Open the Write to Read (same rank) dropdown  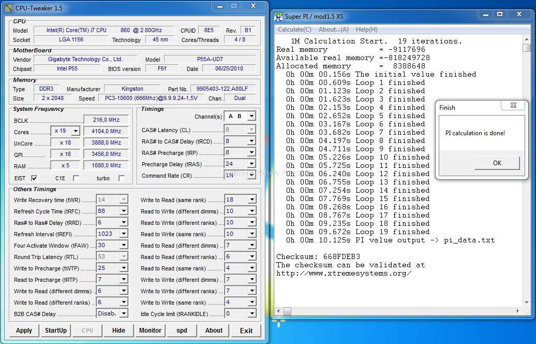point(252,199)
